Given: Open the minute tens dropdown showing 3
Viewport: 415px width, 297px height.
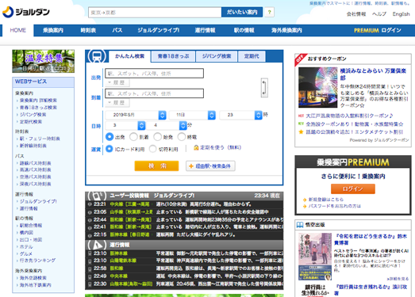Looking at the screenshot, I should (125, 125).
